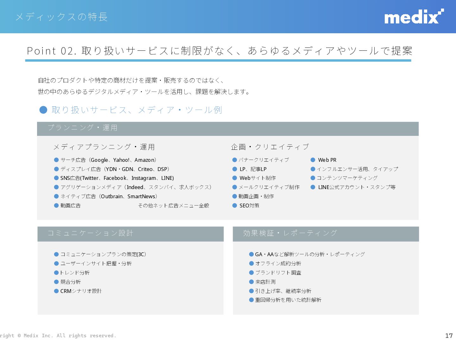Select LINE公式アカウント・スタンプ等 item
This screenshot has width=456, height=342.
pyautogui.click(x=353, y=187)
